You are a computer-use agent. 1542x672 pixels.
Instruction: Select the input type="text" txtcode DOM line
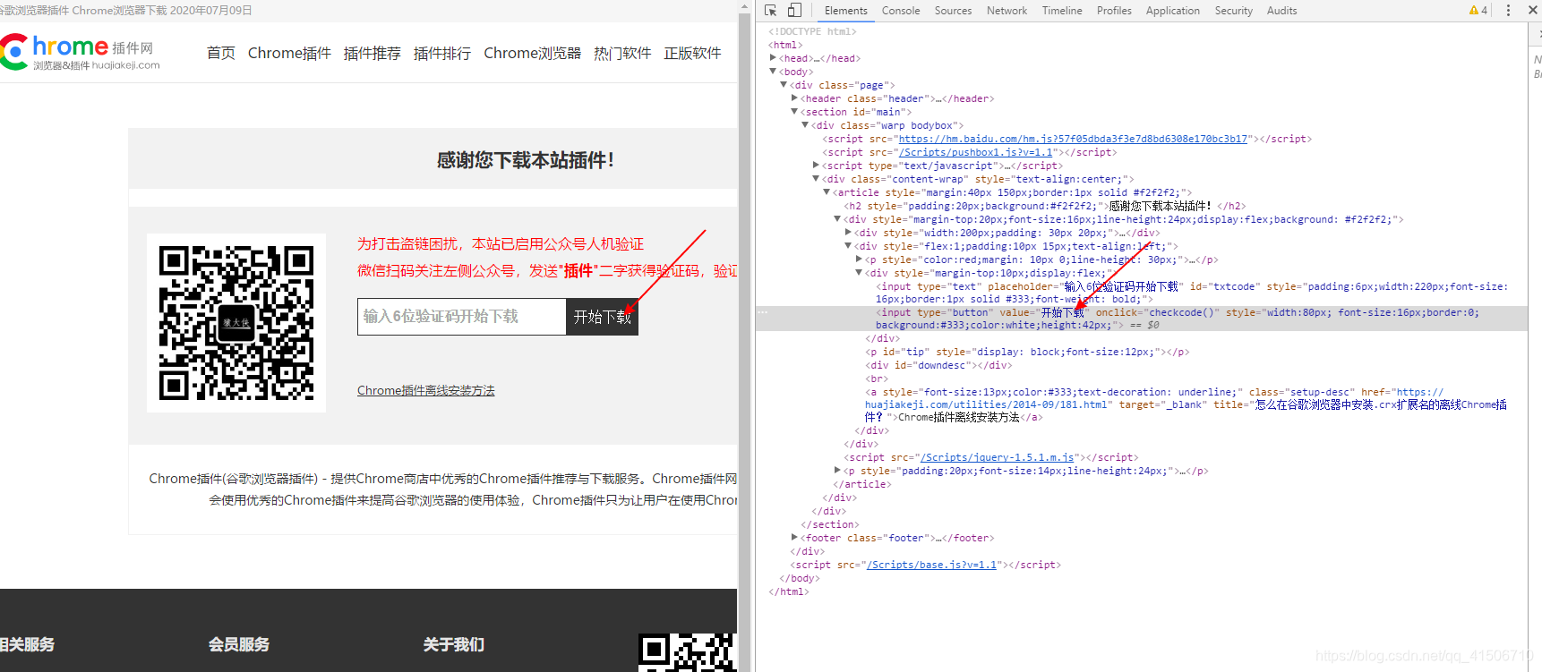coord(1192,293)
